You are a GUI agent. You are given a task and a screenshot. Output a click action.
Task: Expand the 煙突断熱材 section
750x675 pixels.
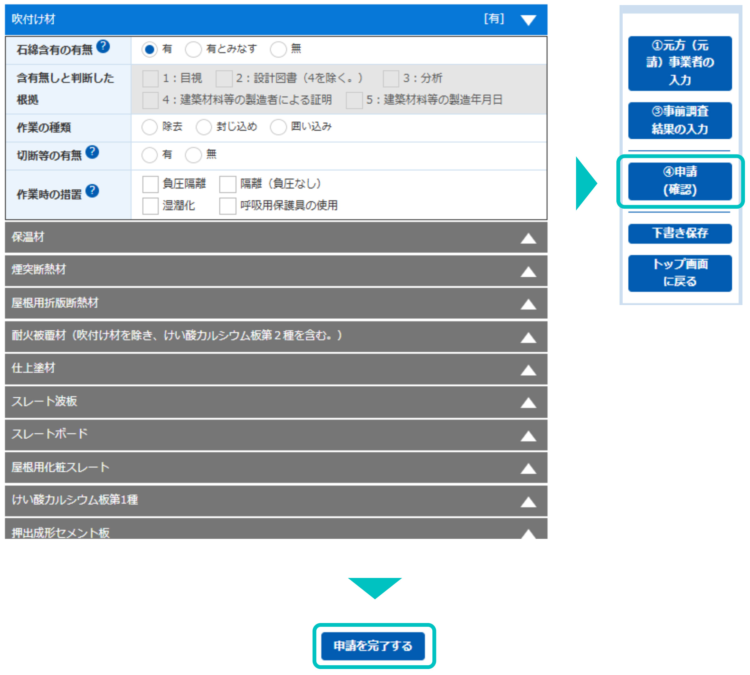coord(528,272)
